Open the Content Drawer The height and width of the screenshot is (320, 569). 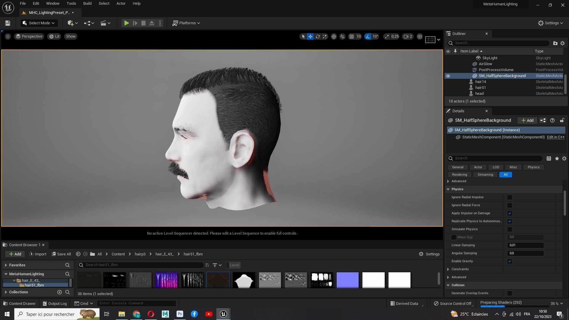pos(19,304)
